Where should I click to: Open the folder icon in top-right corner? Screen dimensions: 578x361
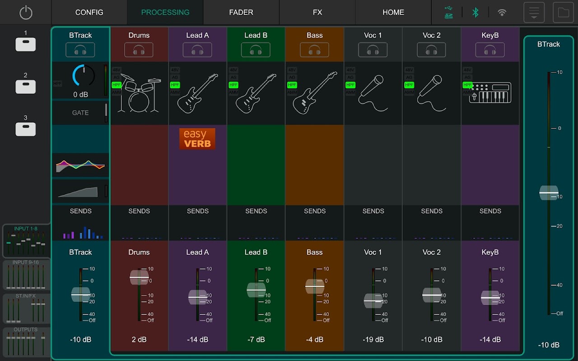point(563,12)
